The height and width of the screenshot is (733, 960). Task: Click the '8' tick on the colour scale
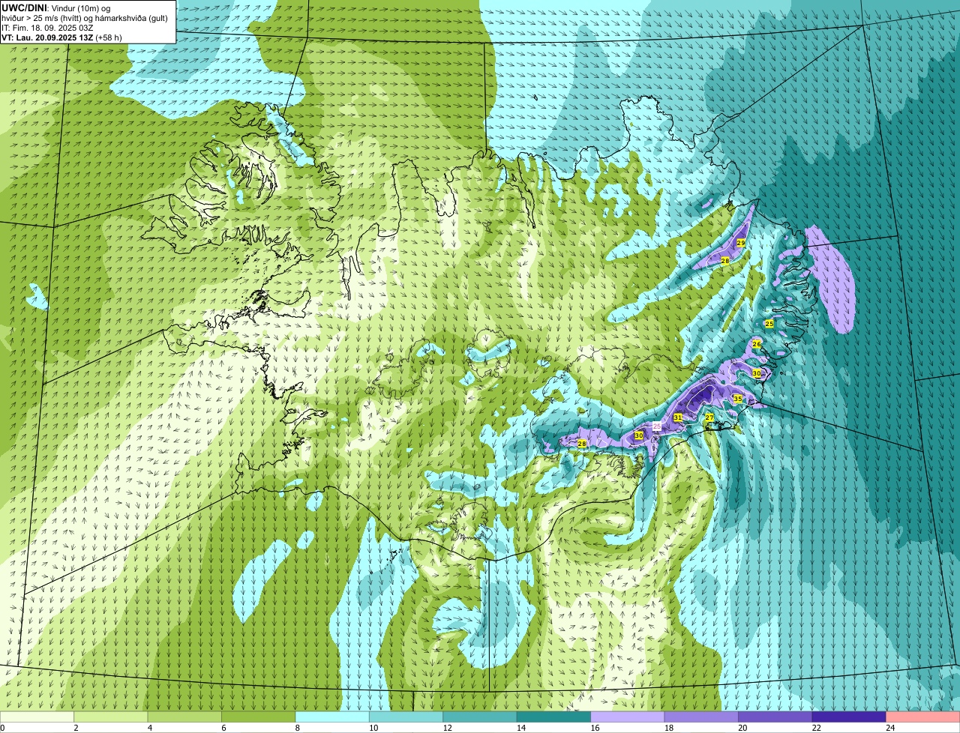coord(296,728)
